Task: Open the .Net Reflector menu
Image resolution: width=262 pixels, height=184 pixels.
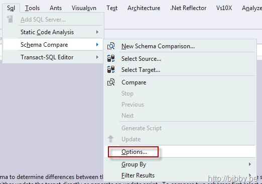Action: click(188, 8)
